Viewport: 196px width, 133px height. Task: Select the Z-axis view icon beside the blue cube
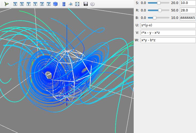click(x=49, y=4)
